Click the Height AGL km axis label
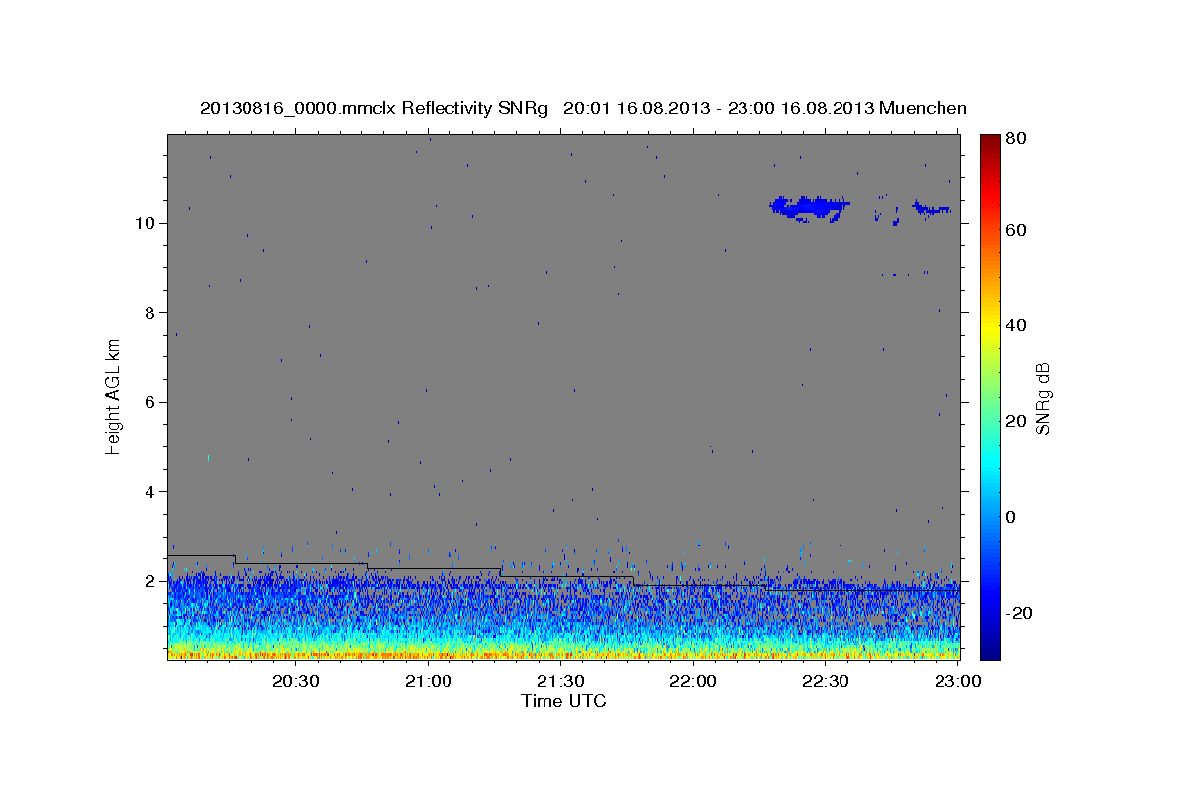This screenshot has width=1188, height=792. click(113, 396)
